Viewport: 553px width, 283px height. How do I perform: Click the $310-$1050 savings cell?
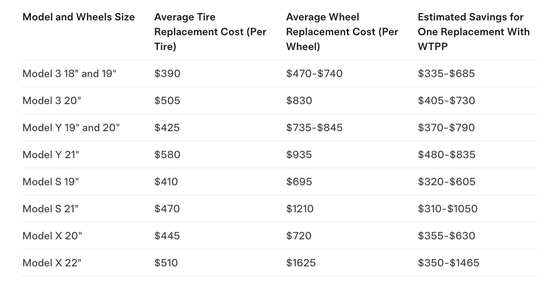pyautogui.click(x=448, y=209)
